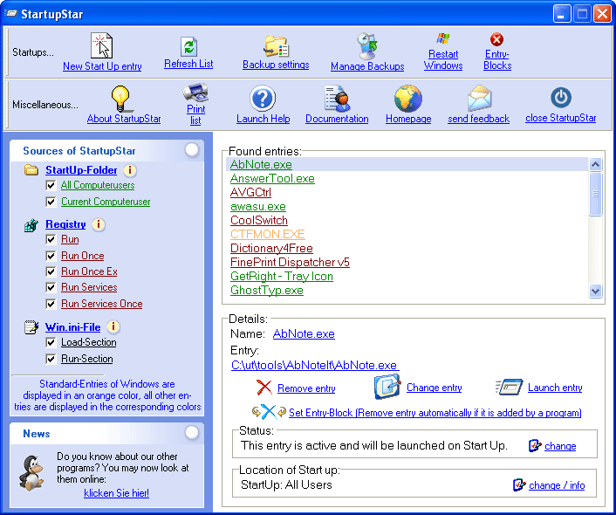Click the About StartupStar lightbulb icon

tap(120, 99)
